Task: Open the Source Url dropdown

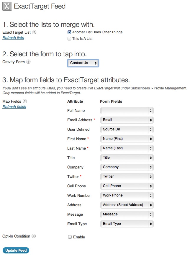Action: tap(127, 129)
